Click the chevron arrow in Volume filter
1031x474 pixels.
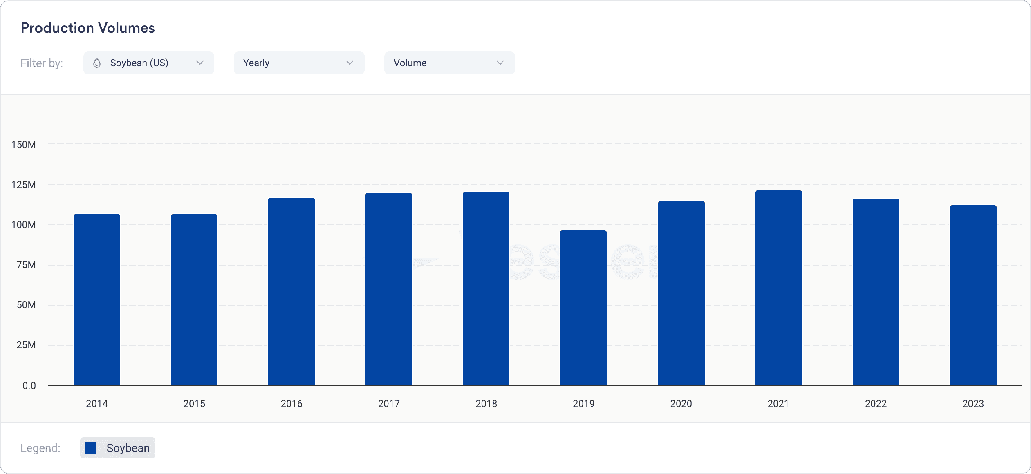click(x=500, y=63)
